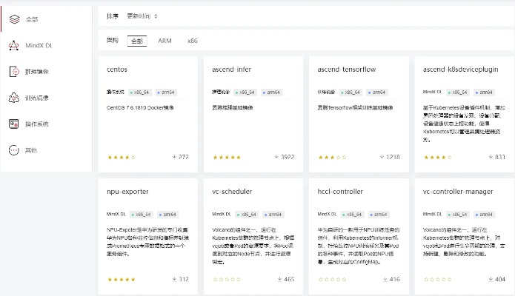Filter by x86 architecture
The width and height of the screenshot is (515, 296).
[192, 41]
